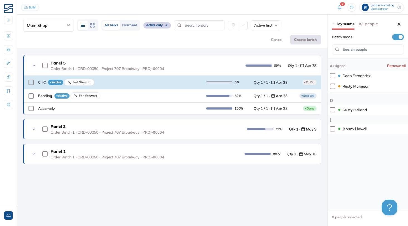Expand the left sidebar with double-chevron icon
Screen dimensions: 408x226
tap(8, 20)
